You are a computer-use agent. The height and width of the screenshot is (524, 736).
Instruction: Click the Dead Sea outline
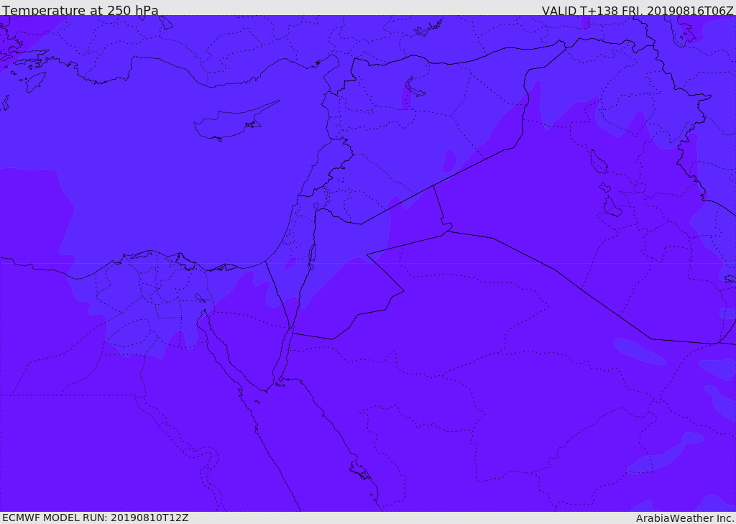[x=312, y=257]
